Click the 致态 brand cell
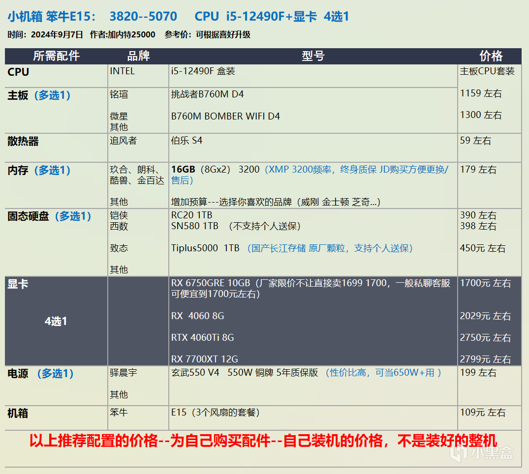 tap(119, 248)
